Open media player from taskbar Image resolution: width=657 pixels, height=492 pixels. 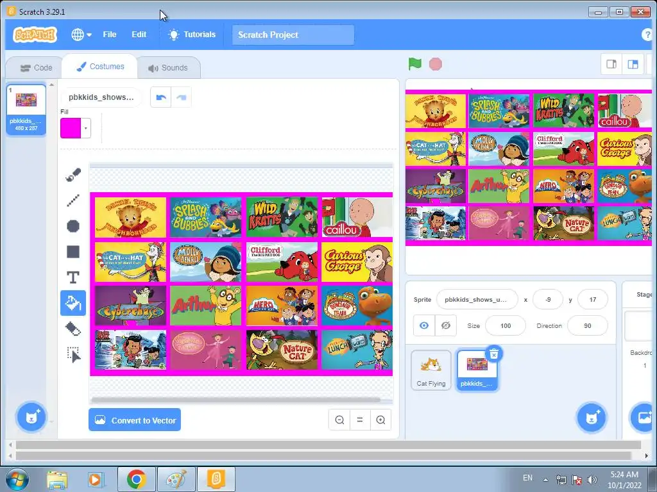pos(96,480)
